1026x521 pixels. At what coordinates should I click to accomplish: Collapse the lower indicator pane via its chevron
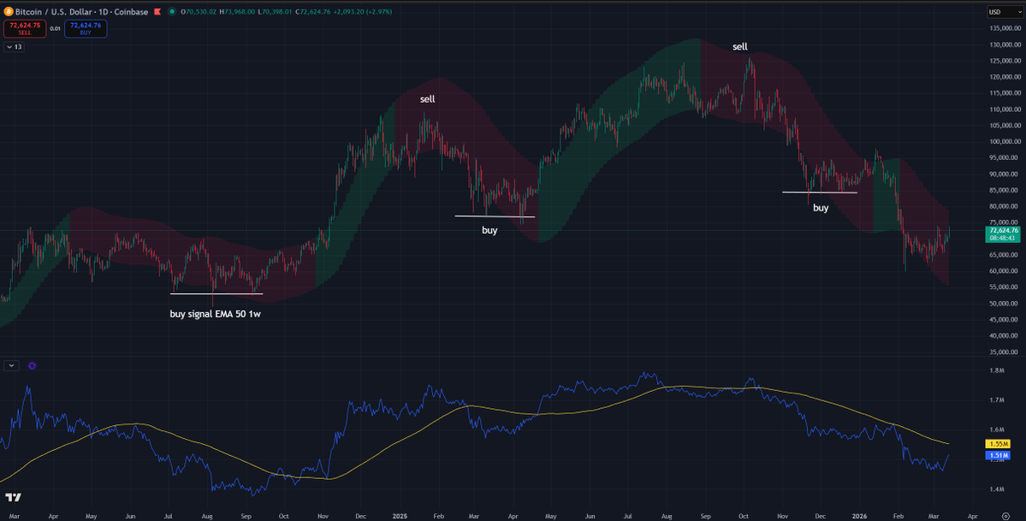[11, 365]
